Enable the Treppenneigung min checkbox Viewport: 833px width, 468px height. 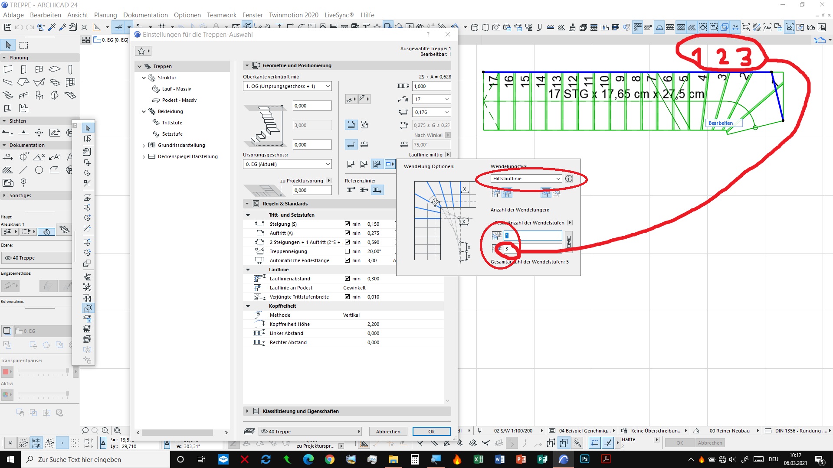click(x=347, y=251)
